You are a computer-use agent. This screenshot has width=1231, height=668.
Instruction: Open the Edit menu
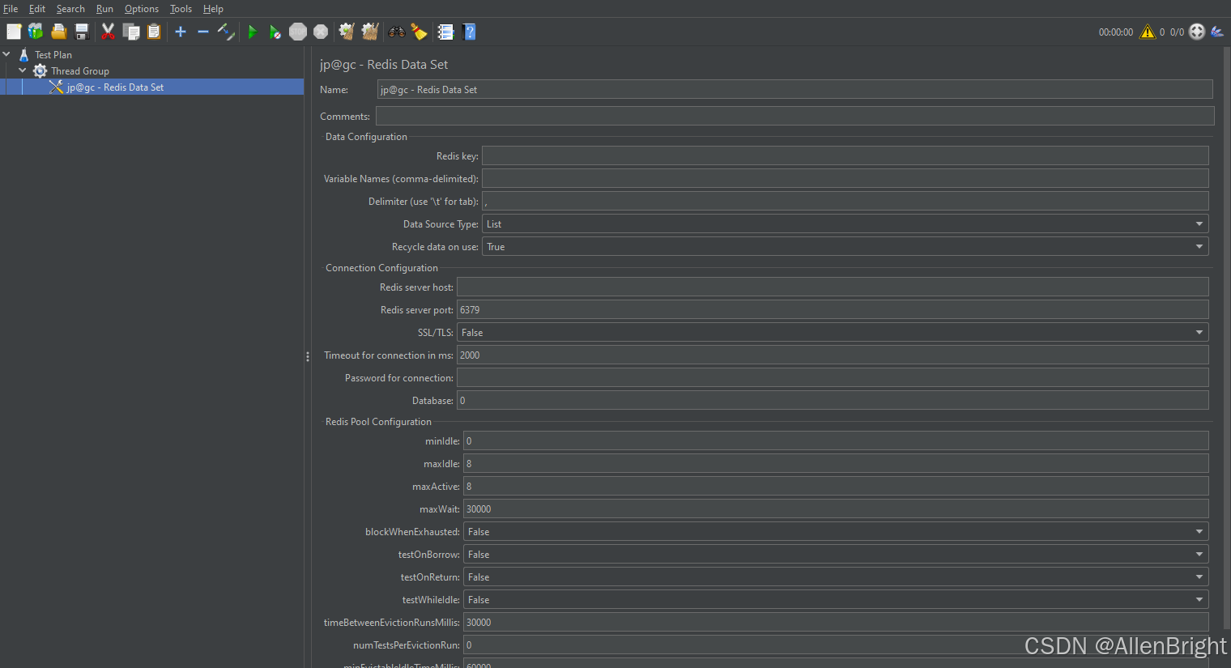pyautogui.click(x=37, y=9)
